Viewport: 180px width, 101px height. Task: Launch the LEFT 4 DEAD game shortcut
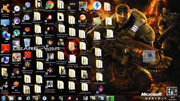point(49,18)
